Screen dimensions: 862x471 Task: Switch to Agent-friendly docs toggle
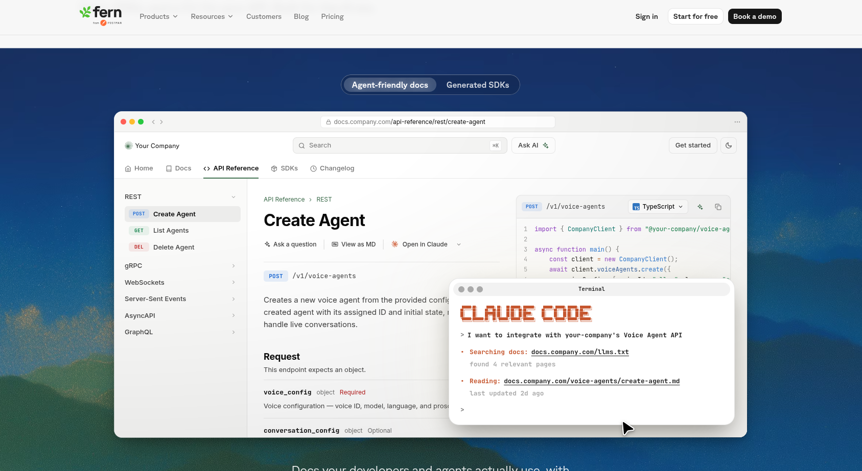(x=390, y=85)
